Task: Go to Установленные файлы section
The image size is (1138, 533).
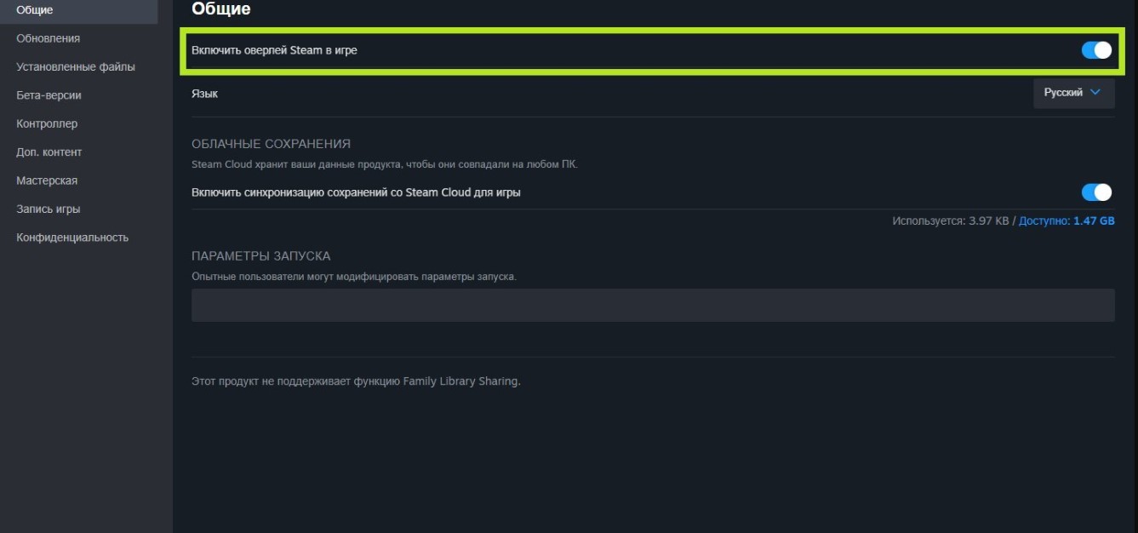Action: tap(76, 66)
